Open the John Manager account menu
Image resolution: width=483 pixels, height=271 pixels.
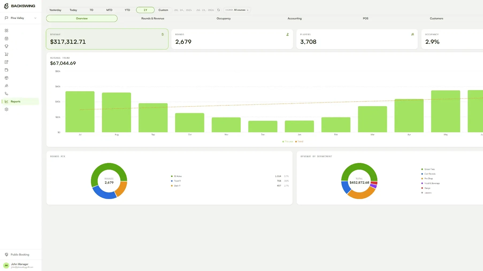[21, 265]
